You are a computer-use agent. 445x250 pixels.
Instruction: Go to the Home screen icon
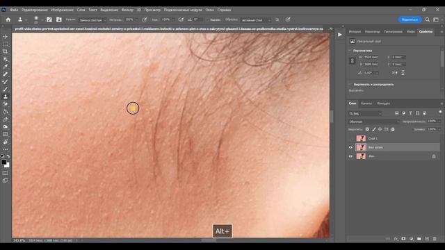tap(8, 19)
